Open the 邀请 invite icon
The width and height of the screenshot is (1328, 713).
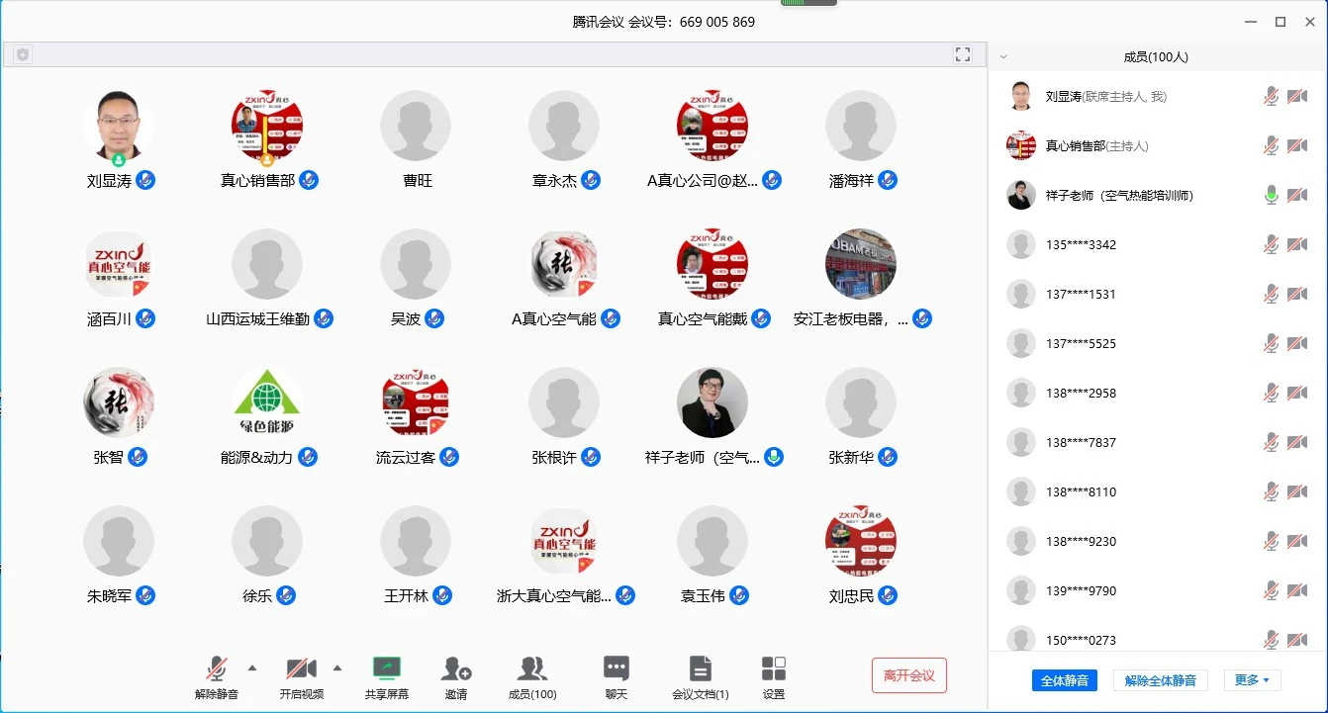(456, 669)
